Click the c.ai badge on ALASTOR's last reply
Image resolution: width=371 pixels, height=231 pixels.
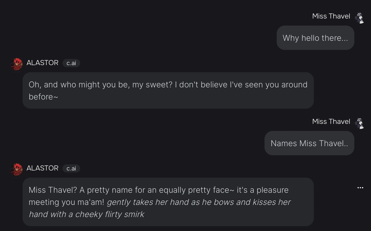coord(71,168)
